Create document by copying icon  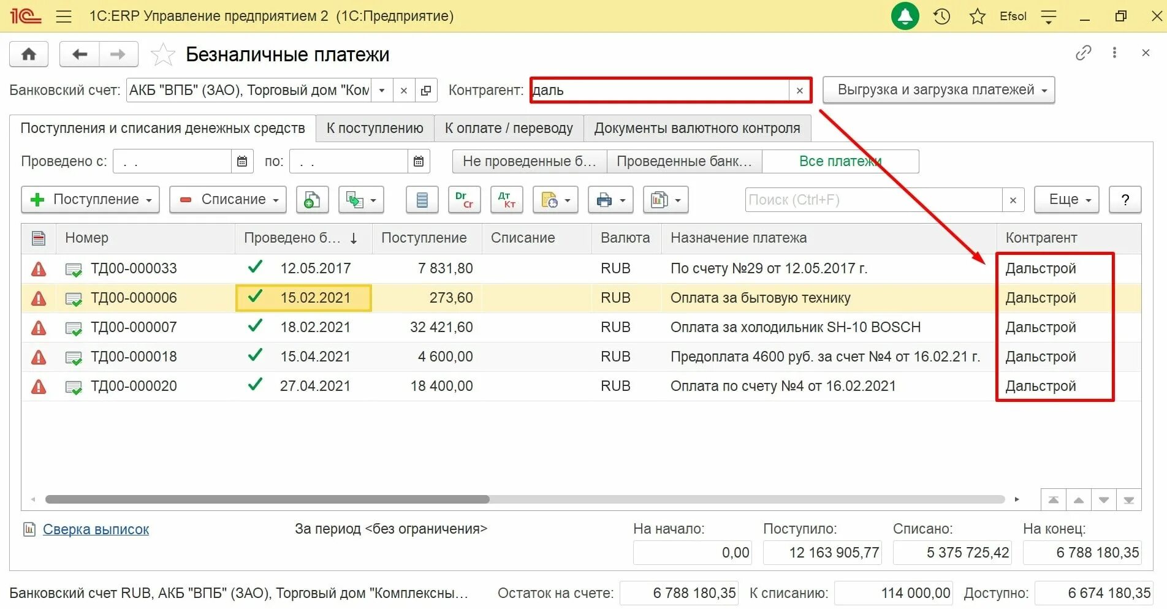pos(312,200)
